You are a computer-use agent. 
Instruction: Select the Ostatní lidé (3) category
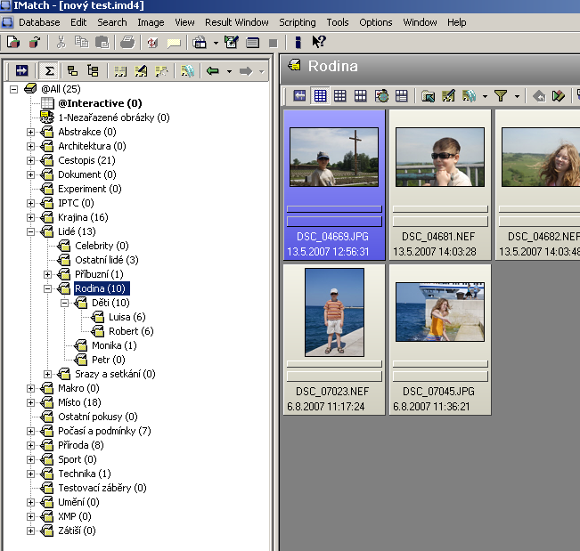107,260
